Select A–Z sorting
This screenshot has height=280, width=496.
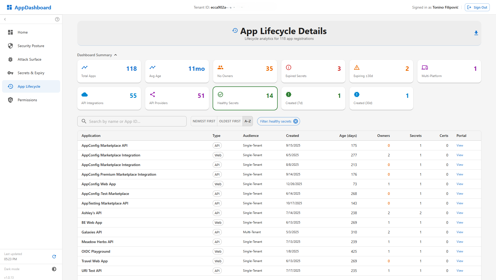coord(248,121)
